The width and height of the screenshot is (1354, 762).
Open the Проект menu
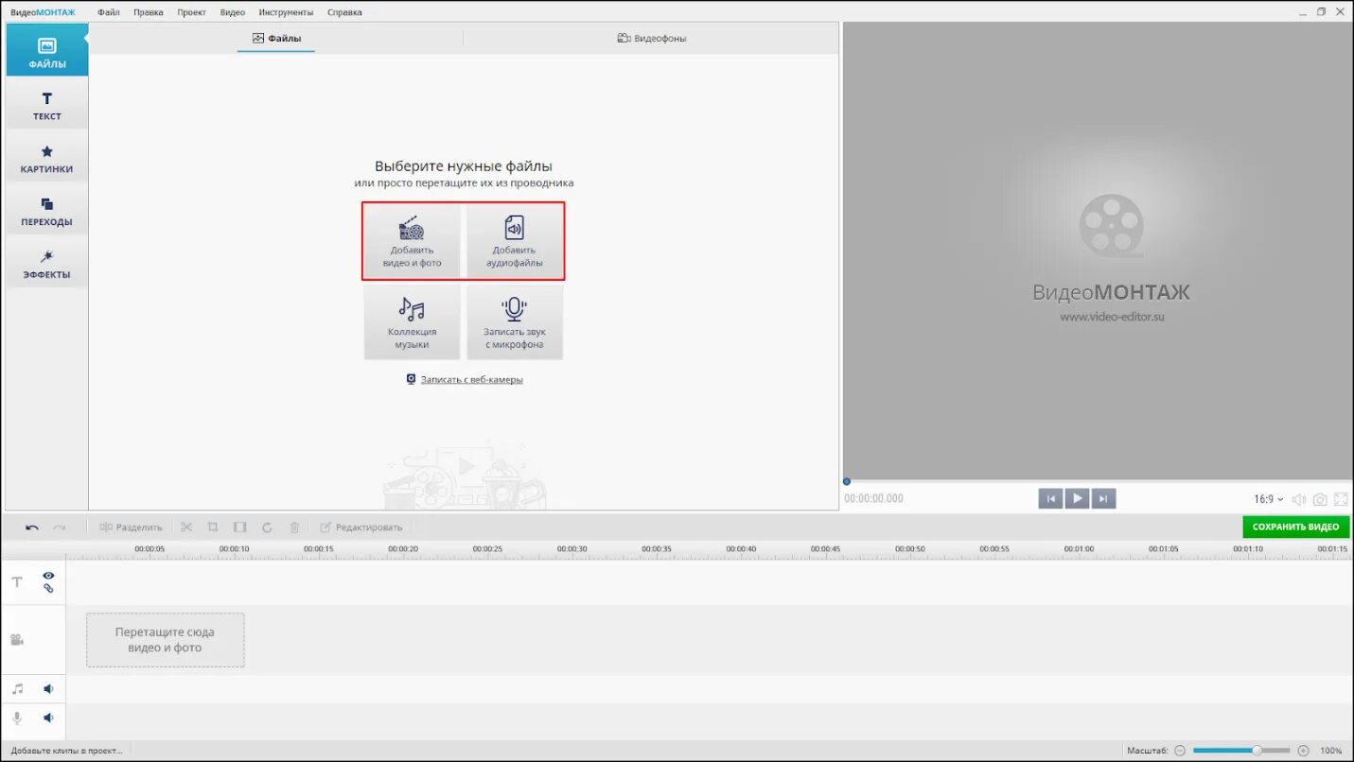click(x=192, y=12)
